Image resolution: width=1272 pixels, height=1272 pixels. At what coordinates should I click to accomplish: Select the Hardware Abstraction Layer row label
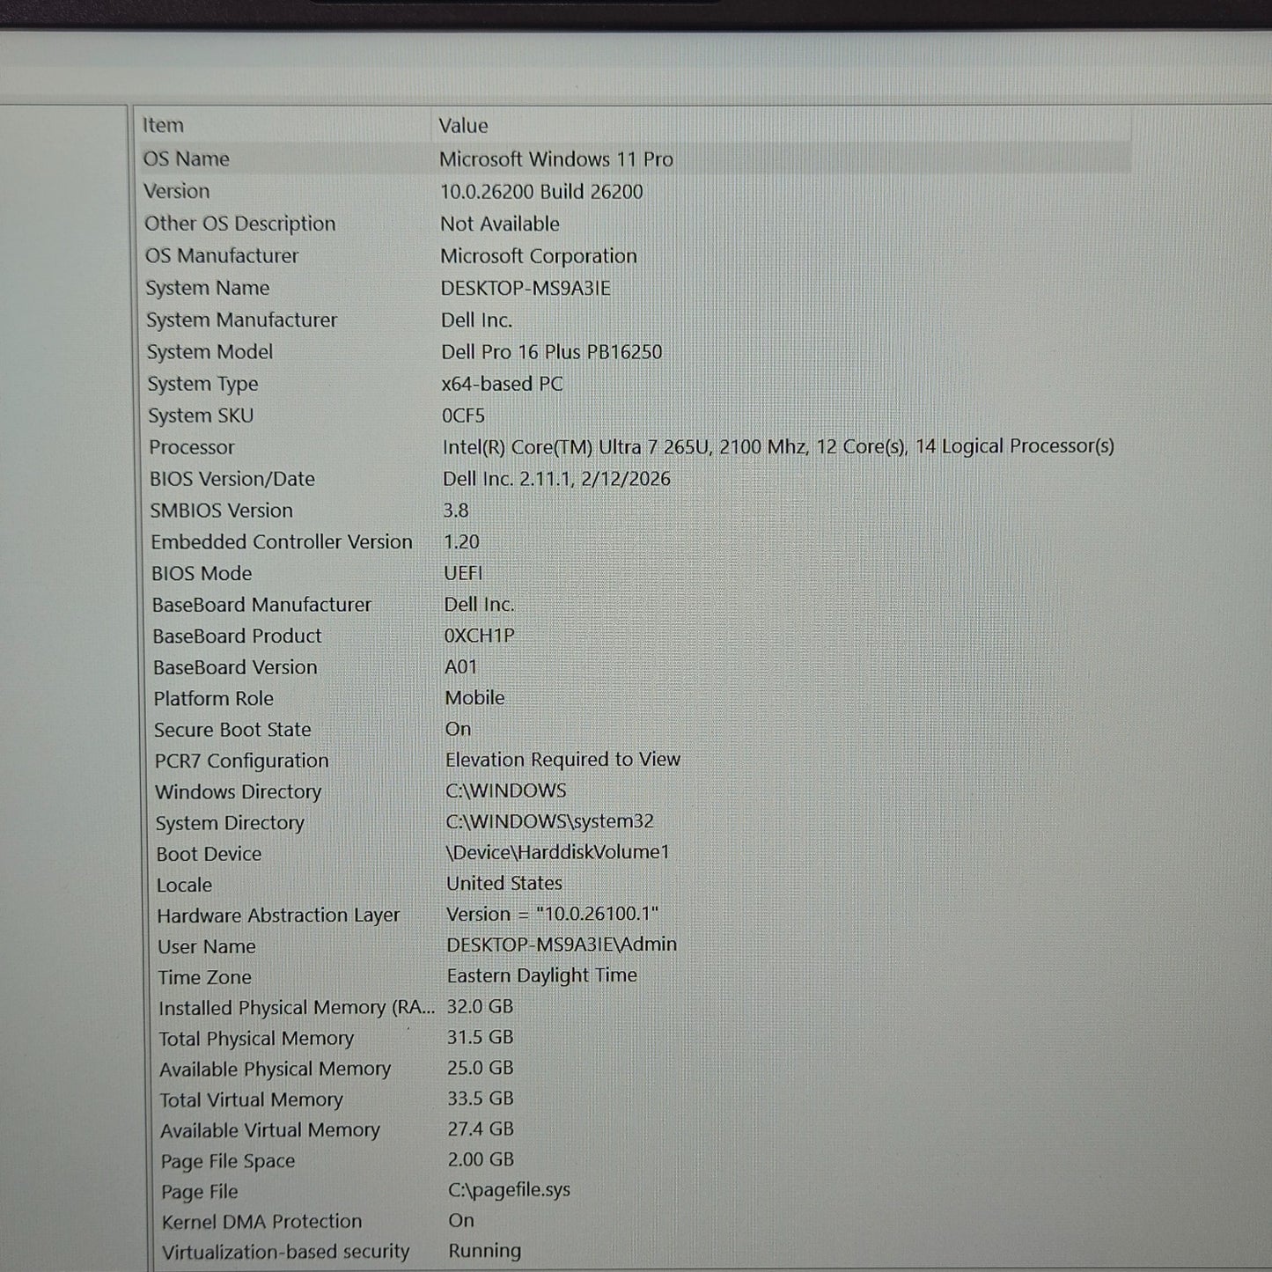click(278, 916)
